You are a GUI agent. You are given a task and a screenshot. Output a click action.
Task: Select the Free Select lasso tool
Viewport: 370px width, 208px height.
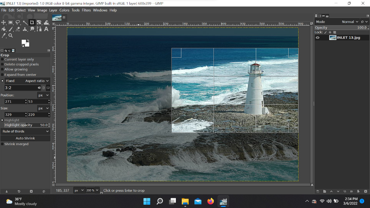click(18, 22)
